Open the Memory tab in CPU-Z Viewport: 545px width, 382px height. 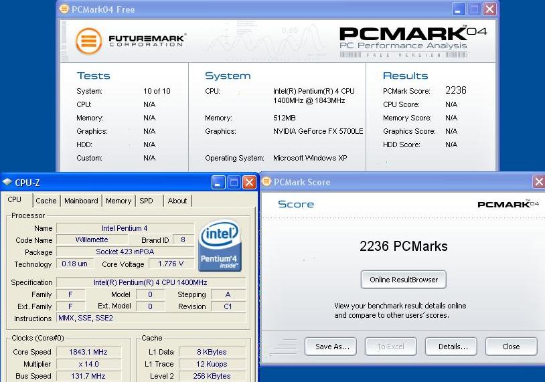(x=119, y=201)
